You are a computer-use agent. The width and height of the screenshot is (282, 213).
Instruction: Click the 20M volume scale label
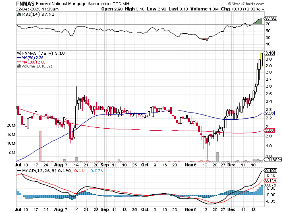click(11, 125)
